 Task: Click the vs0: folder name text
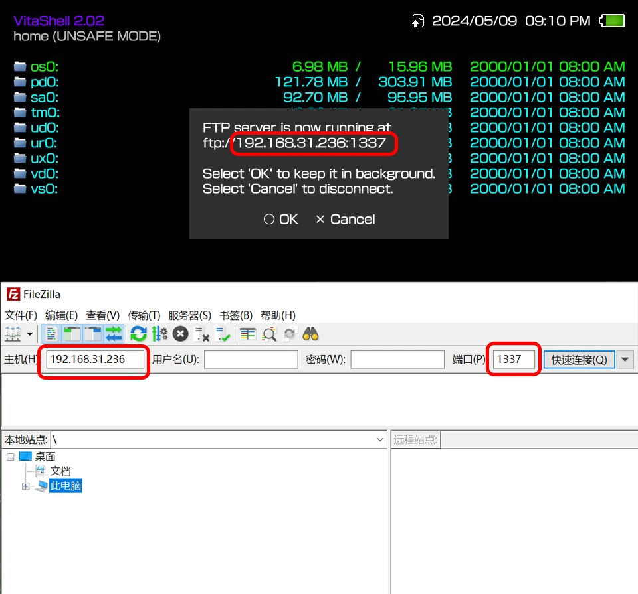[45, 189]
